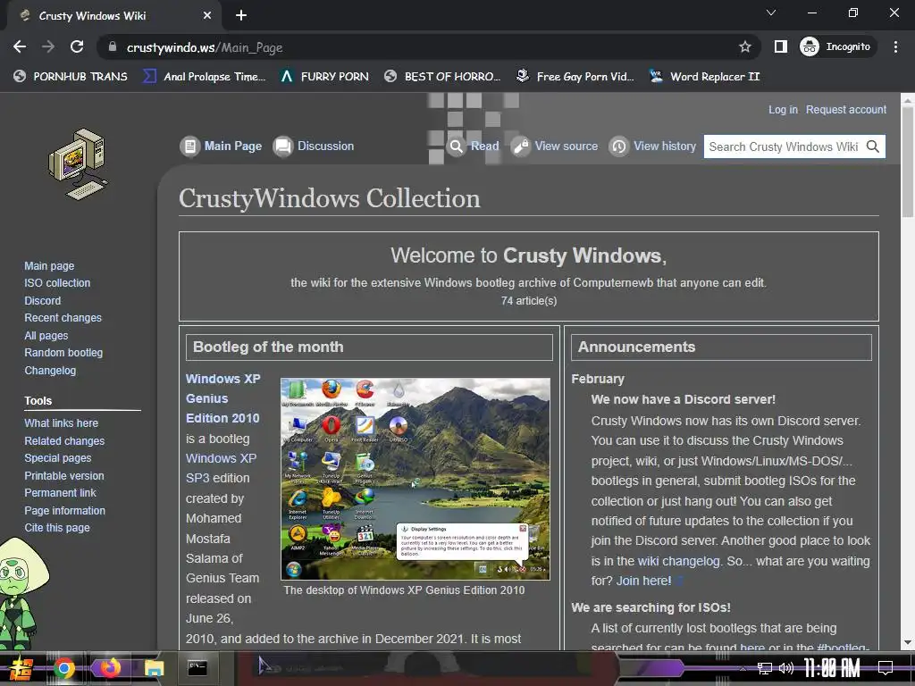Click Cite this page under Tools
This screenshot has height=686, width=915.
click(57, 527)
